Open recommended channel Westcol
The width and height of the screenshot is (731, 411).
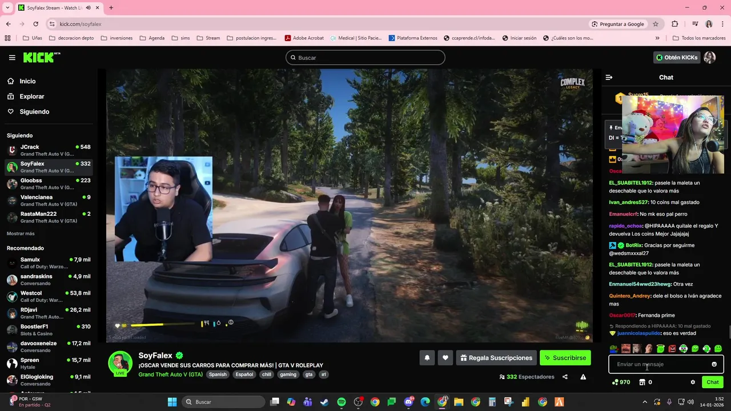click(x=48, y=296)
